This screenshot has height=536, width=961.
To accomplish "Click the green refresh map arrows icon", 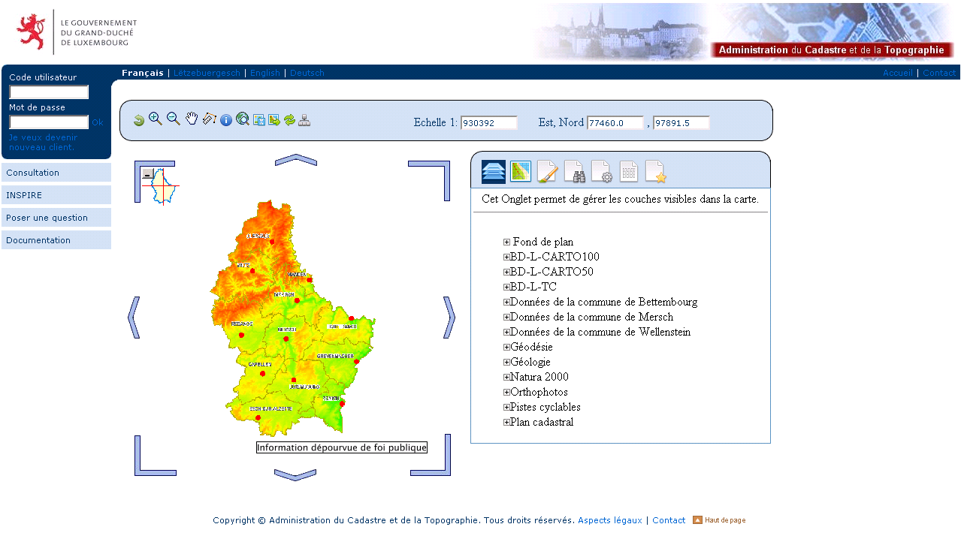I will point(289,120).
